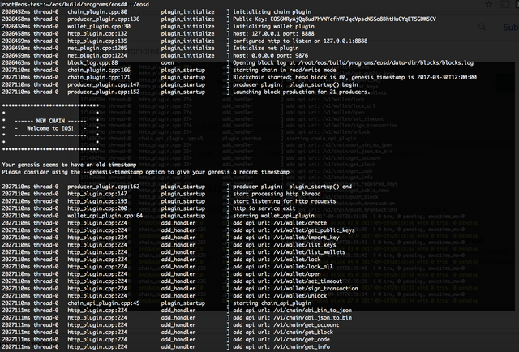Click 'start listening for http requests'
Screen dimensions: 519x352
[285, 201]
